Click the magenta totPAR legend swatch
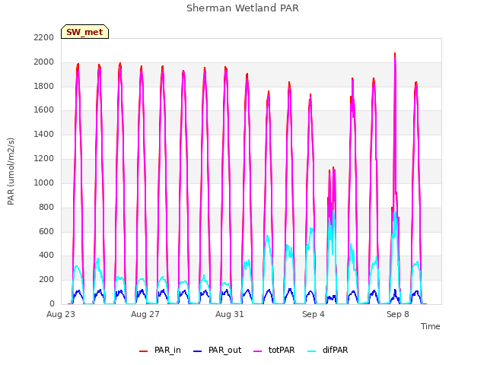Image resolution: width=487 pixels, height=365 pixels. pos(258,351)
